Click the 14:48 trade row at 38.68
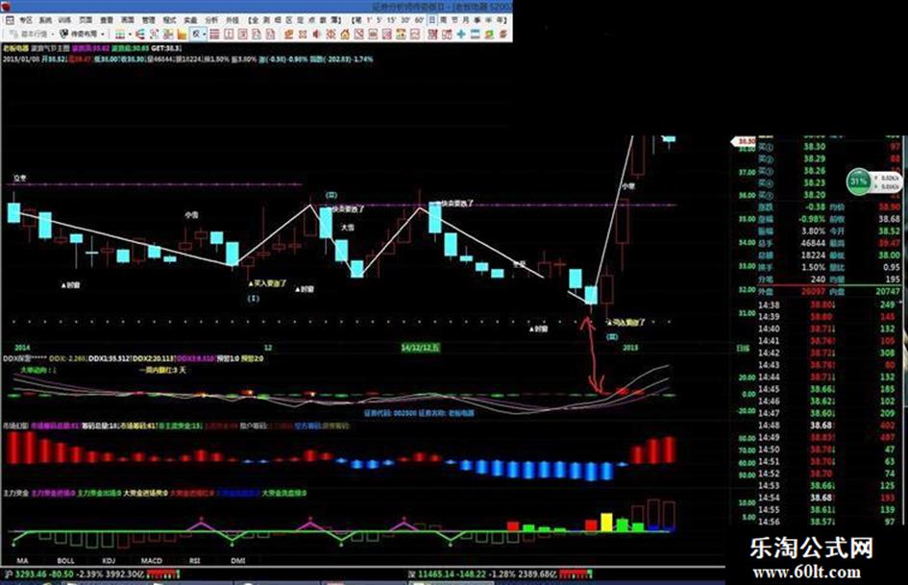Viewport: 908px width, 585px height. click(x=828, y=426)
